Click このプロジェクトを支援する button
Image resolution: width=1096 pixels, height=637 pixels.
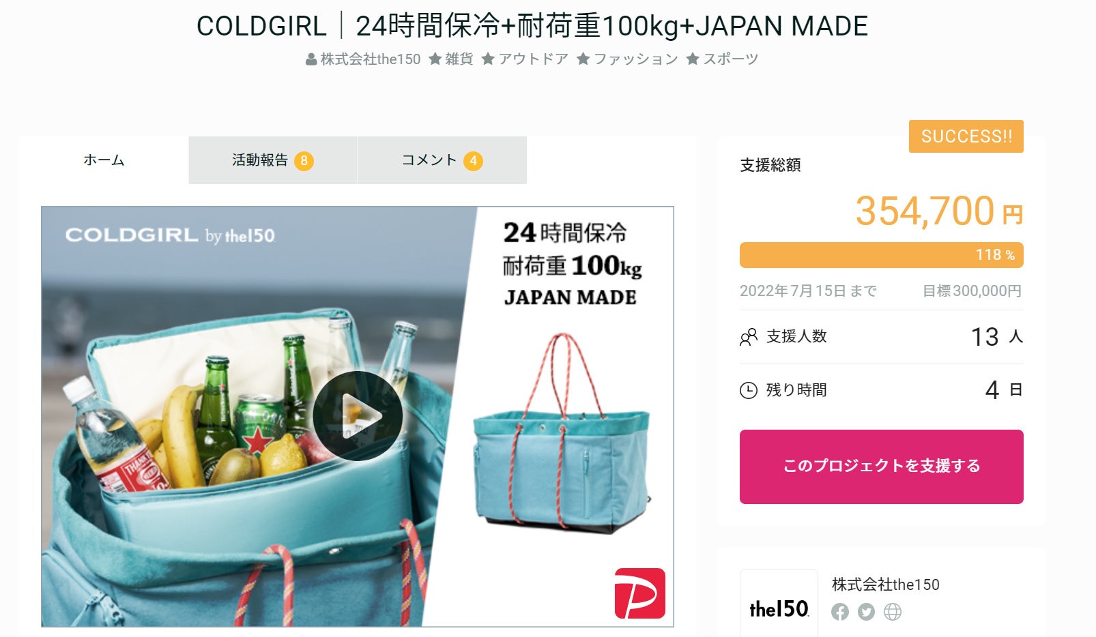point(882,466)
